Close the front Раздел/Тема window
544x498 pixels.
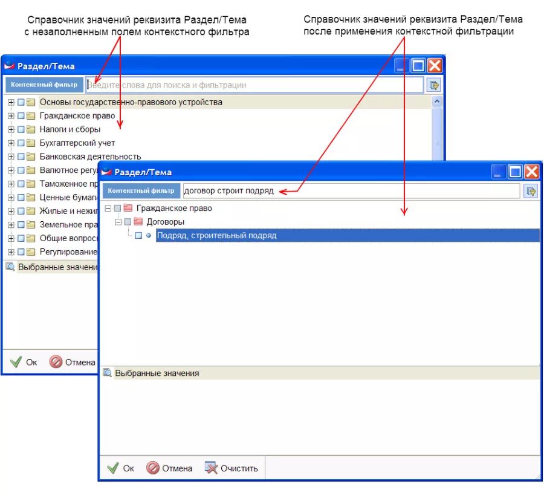click(x=531, y=171)
